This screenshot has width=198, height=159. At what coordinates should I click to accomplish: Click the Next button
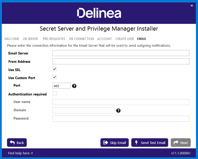(181, 143)
